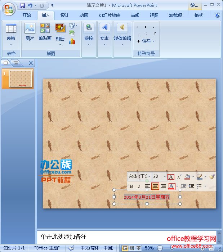Open shape outline dropdown arrow

click(205, 177)
